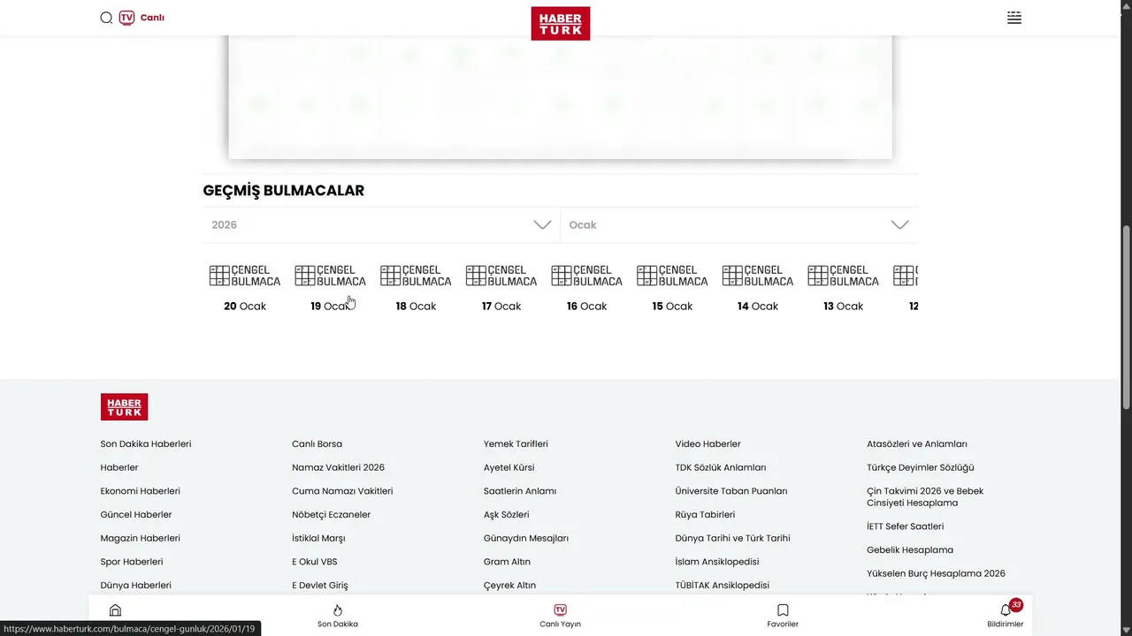Open Dünya Haberleri link
Viewport: 1132px width, 636px height.
click(x=136, y=586)
